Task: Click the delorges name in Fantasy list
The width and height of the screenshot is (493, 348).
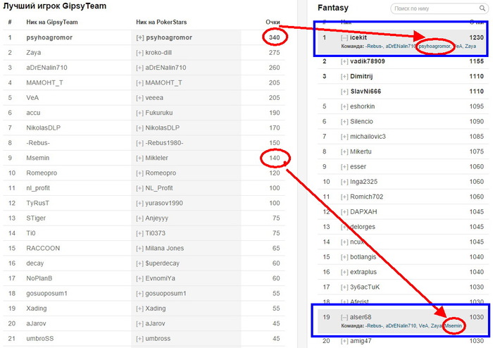Action: (363, 227)
